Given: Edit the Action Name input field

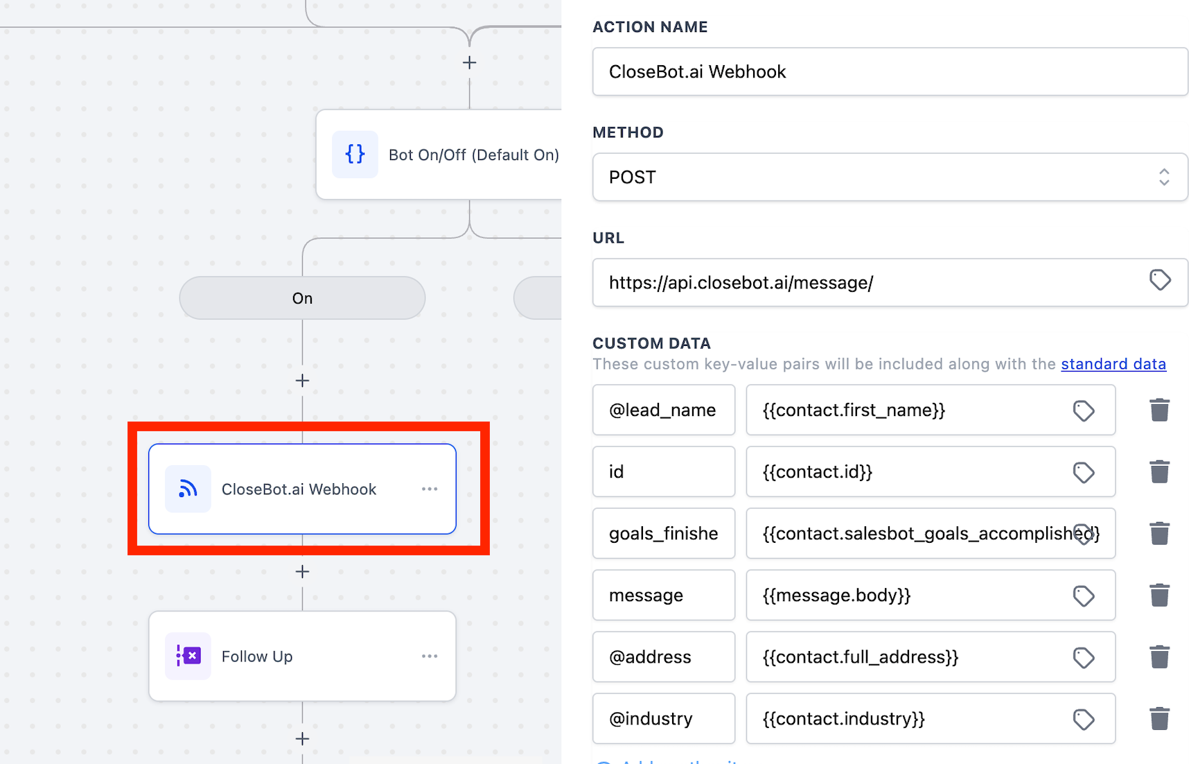Looking at the screenshot, I should [890, 72].
